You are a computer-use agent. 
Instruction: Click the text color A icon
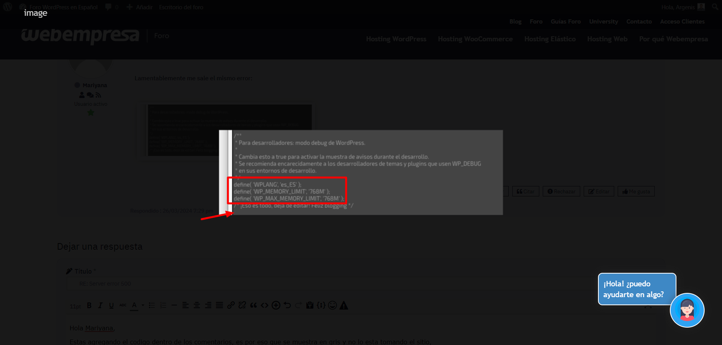[x=134, y=305]
